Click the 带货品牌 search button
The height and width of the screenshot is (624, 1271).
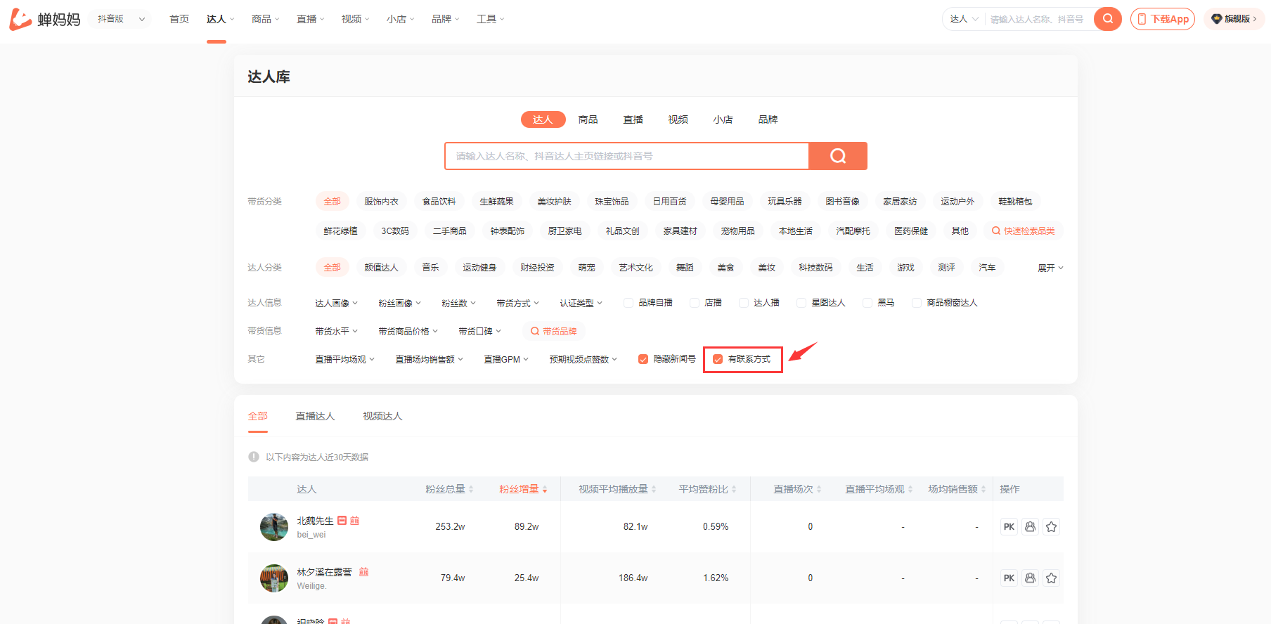pyautogui.click(x=553, y=331)
